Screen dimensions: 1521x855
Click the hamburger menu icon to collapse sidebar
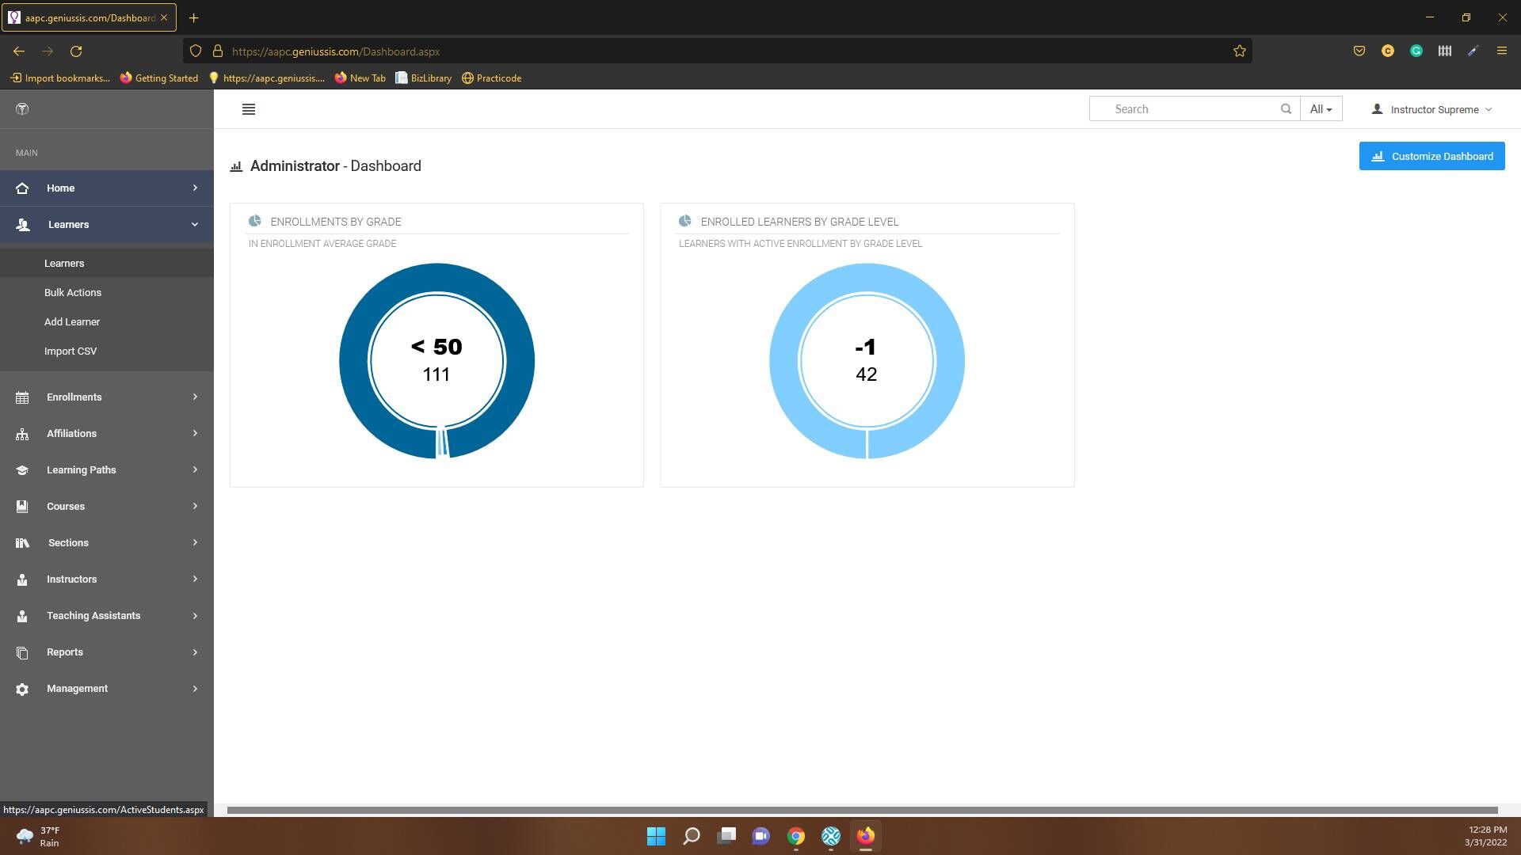(248, 109)
